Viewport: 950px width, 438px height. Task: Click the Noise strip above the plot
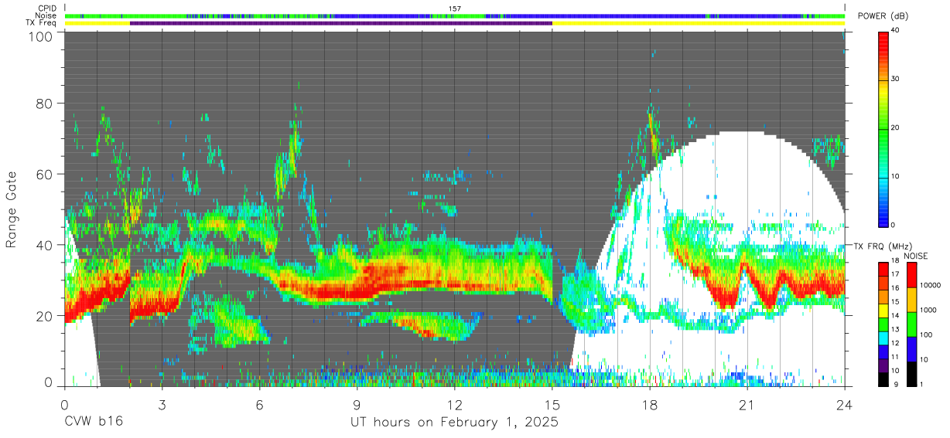click(x=455, y=15)
